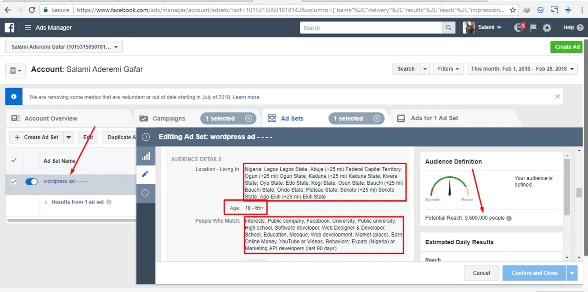Click the user profile picture thumbnail
The width and height of the screenshot is (588, 292).
pyautogui.click(x=469, y=28)
